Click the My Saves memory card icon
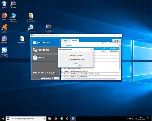This screenshot has height=121, width=152. pos(35,42)
